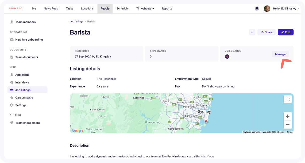Click the Google logo on the map
305x163 pixels.
[78, 131]
